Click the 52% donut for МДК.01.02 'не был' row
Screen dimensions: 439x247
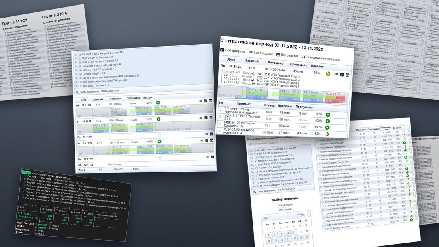click(x=327, y=134)
